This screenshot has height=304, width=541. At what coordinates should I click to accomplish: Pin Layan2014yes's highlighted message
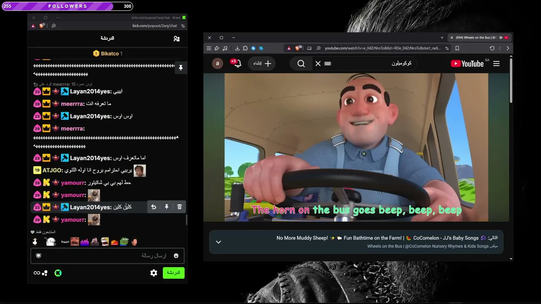(x=167, y=207)
